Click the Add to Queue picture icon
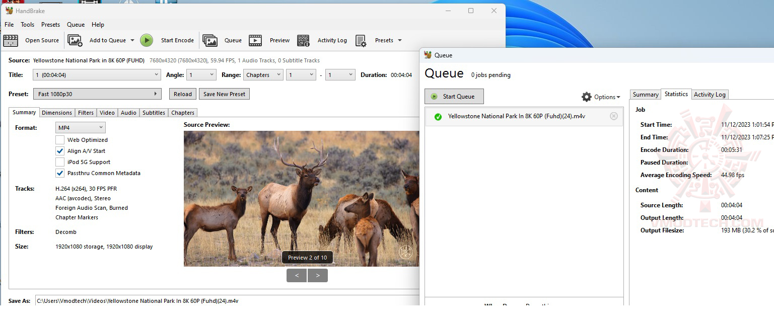This screenshot has height=326, width=774. [x=75, y=40]
